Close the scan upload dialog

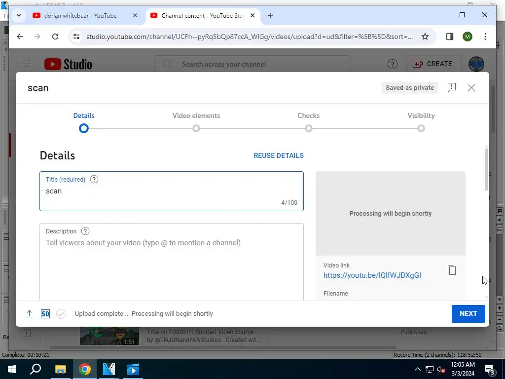tap(471, 88)
